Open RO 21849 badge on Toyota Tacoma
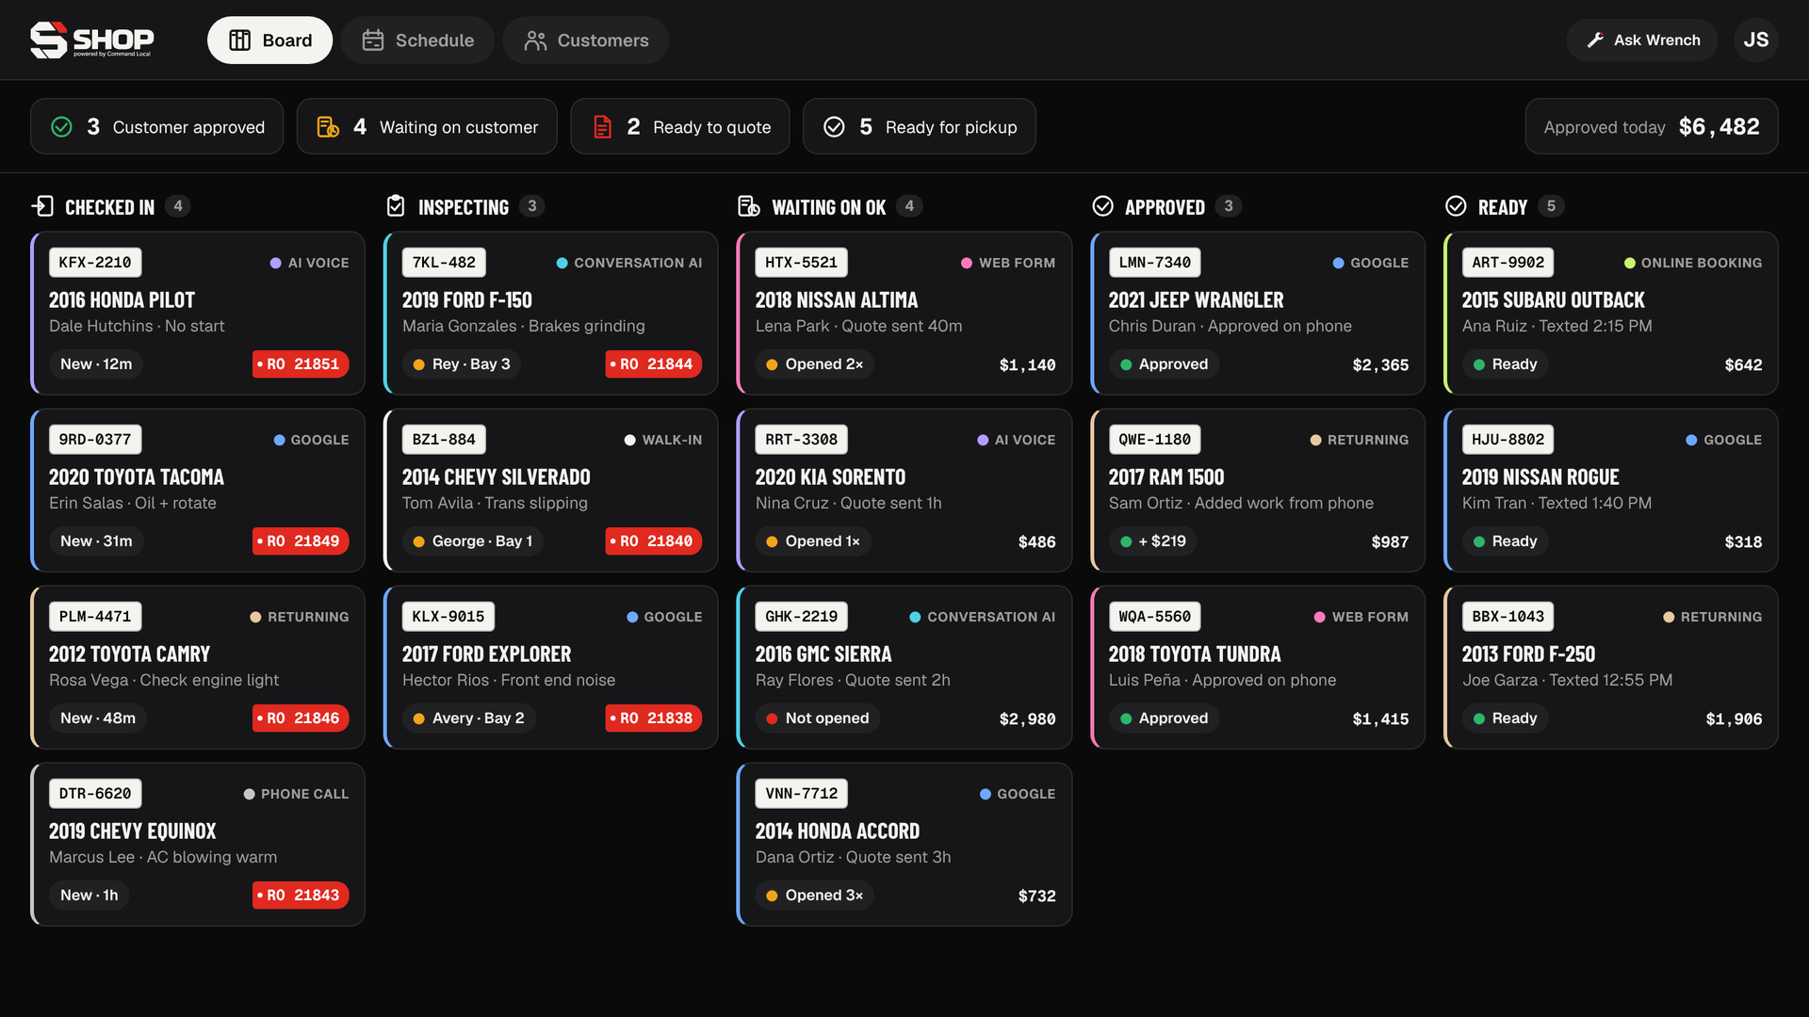The image size is (1809, 1017). click(x=301, y=541)
